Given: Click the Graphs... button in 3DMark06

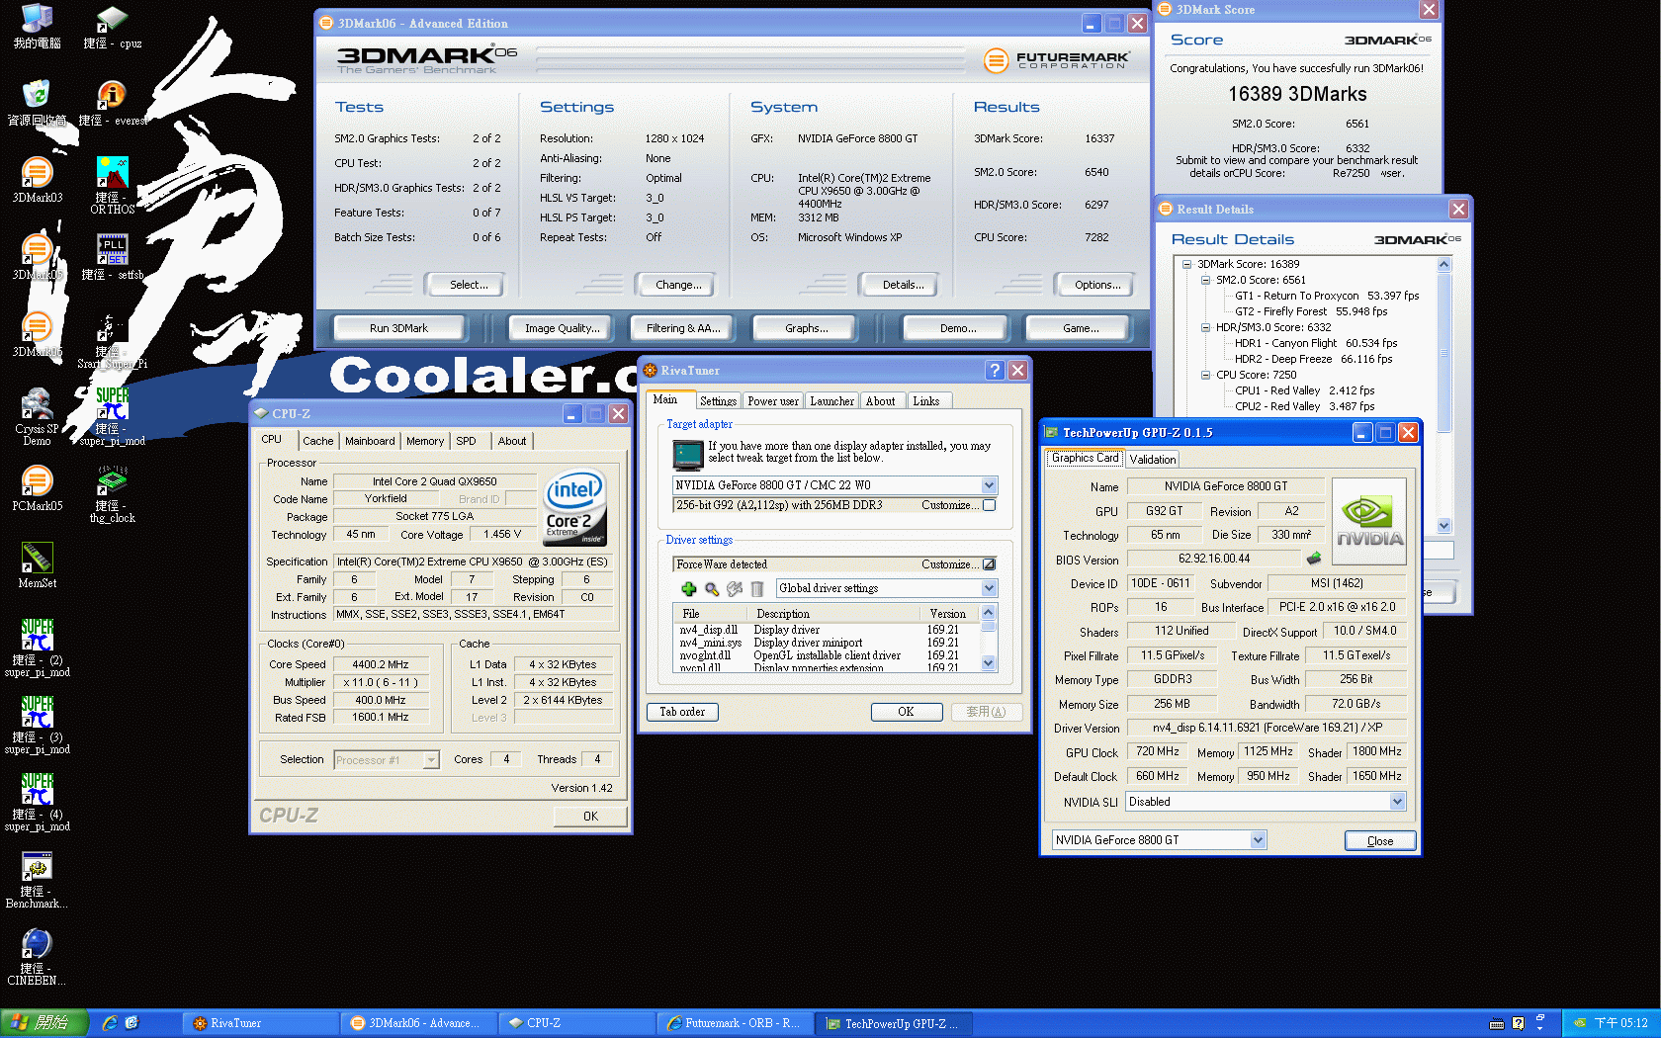Looking at the screenshot, I should pyautogui.click(x=807, y=328).
